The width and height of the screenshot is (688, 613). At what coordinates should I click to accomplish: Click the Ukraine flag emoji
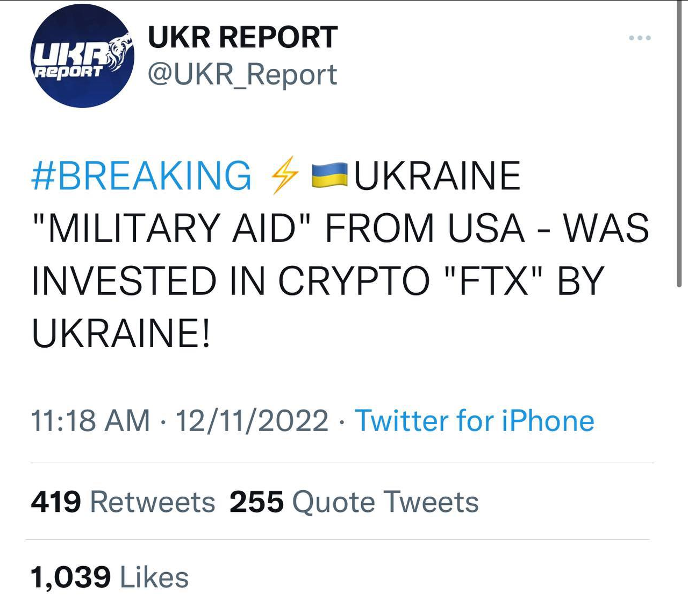click(x=330, y=175)
